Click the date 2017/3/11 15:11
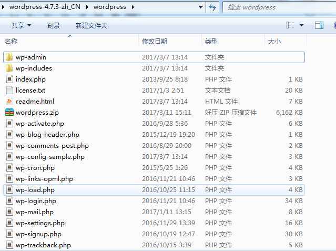Viewport: 336px width, 251px height. (x=167, y=113)
